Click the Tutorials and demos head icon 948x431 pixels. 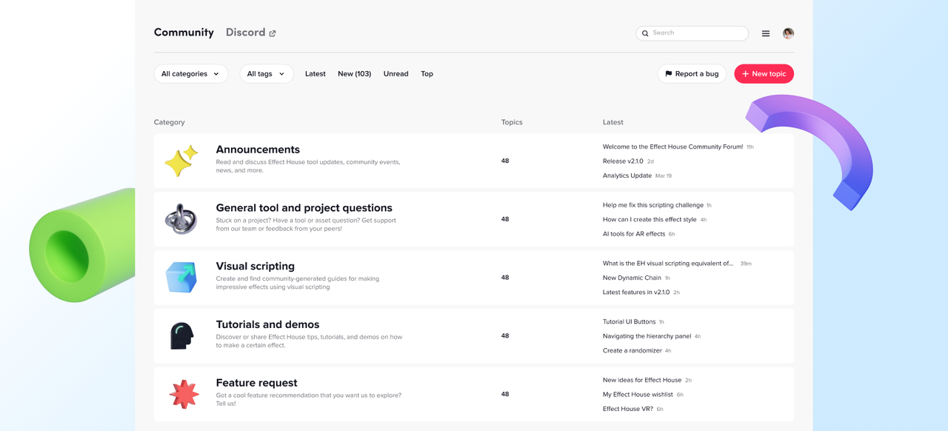[x=181, y=335]
